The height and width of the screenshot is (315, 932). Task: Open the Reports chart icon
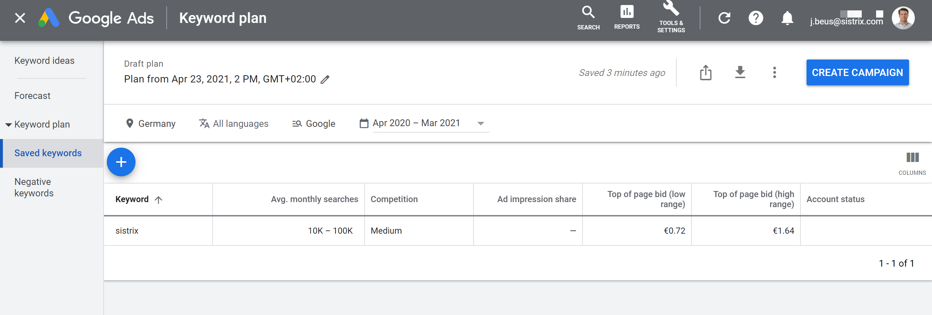coord(626,13)
